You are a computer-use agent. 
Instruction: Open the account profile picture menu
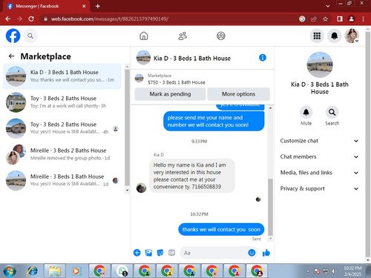click(352, 36)
